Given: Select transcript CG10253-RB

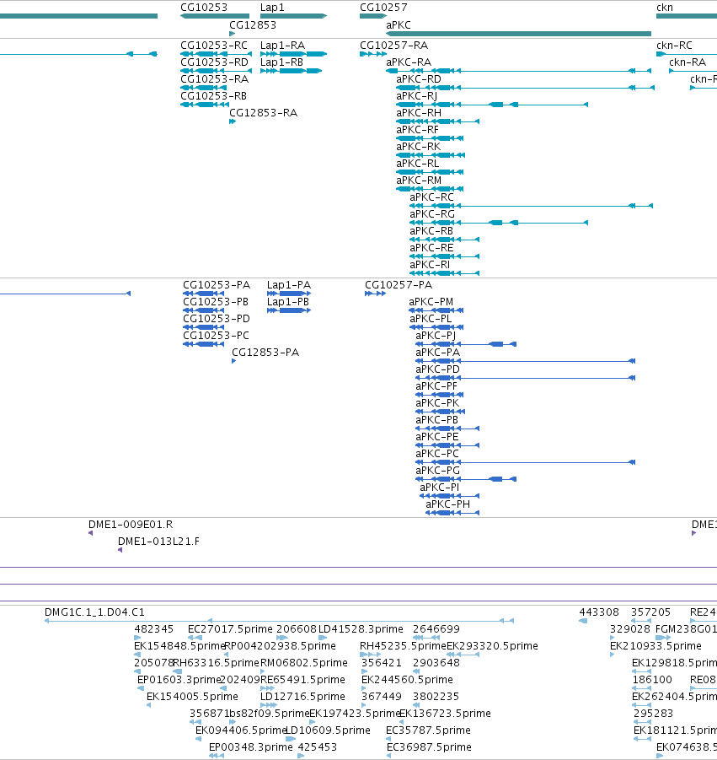Looking at the screenshot, I should click(213, 96).
